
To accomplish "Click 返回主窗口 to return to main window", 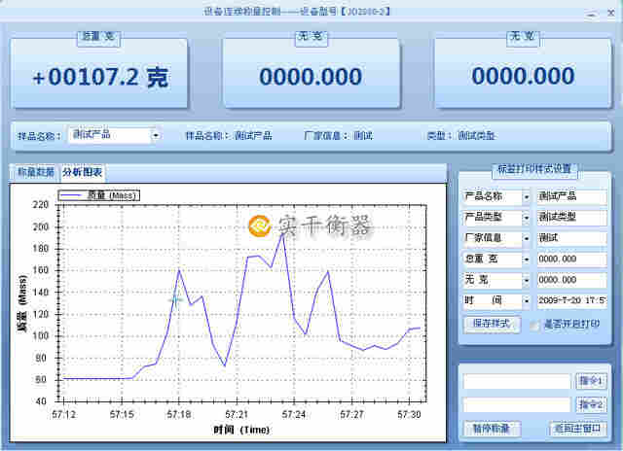I will (x=578, y=429).
